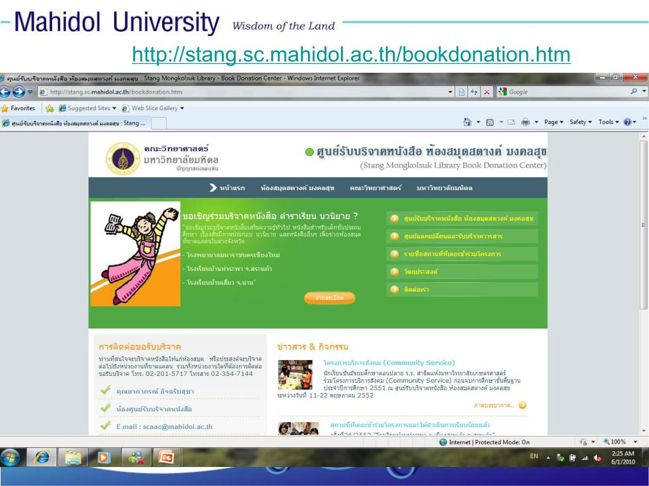Click the browser Forward arrow button
This screenshot has height=486, width=649.
coord(18,92)
